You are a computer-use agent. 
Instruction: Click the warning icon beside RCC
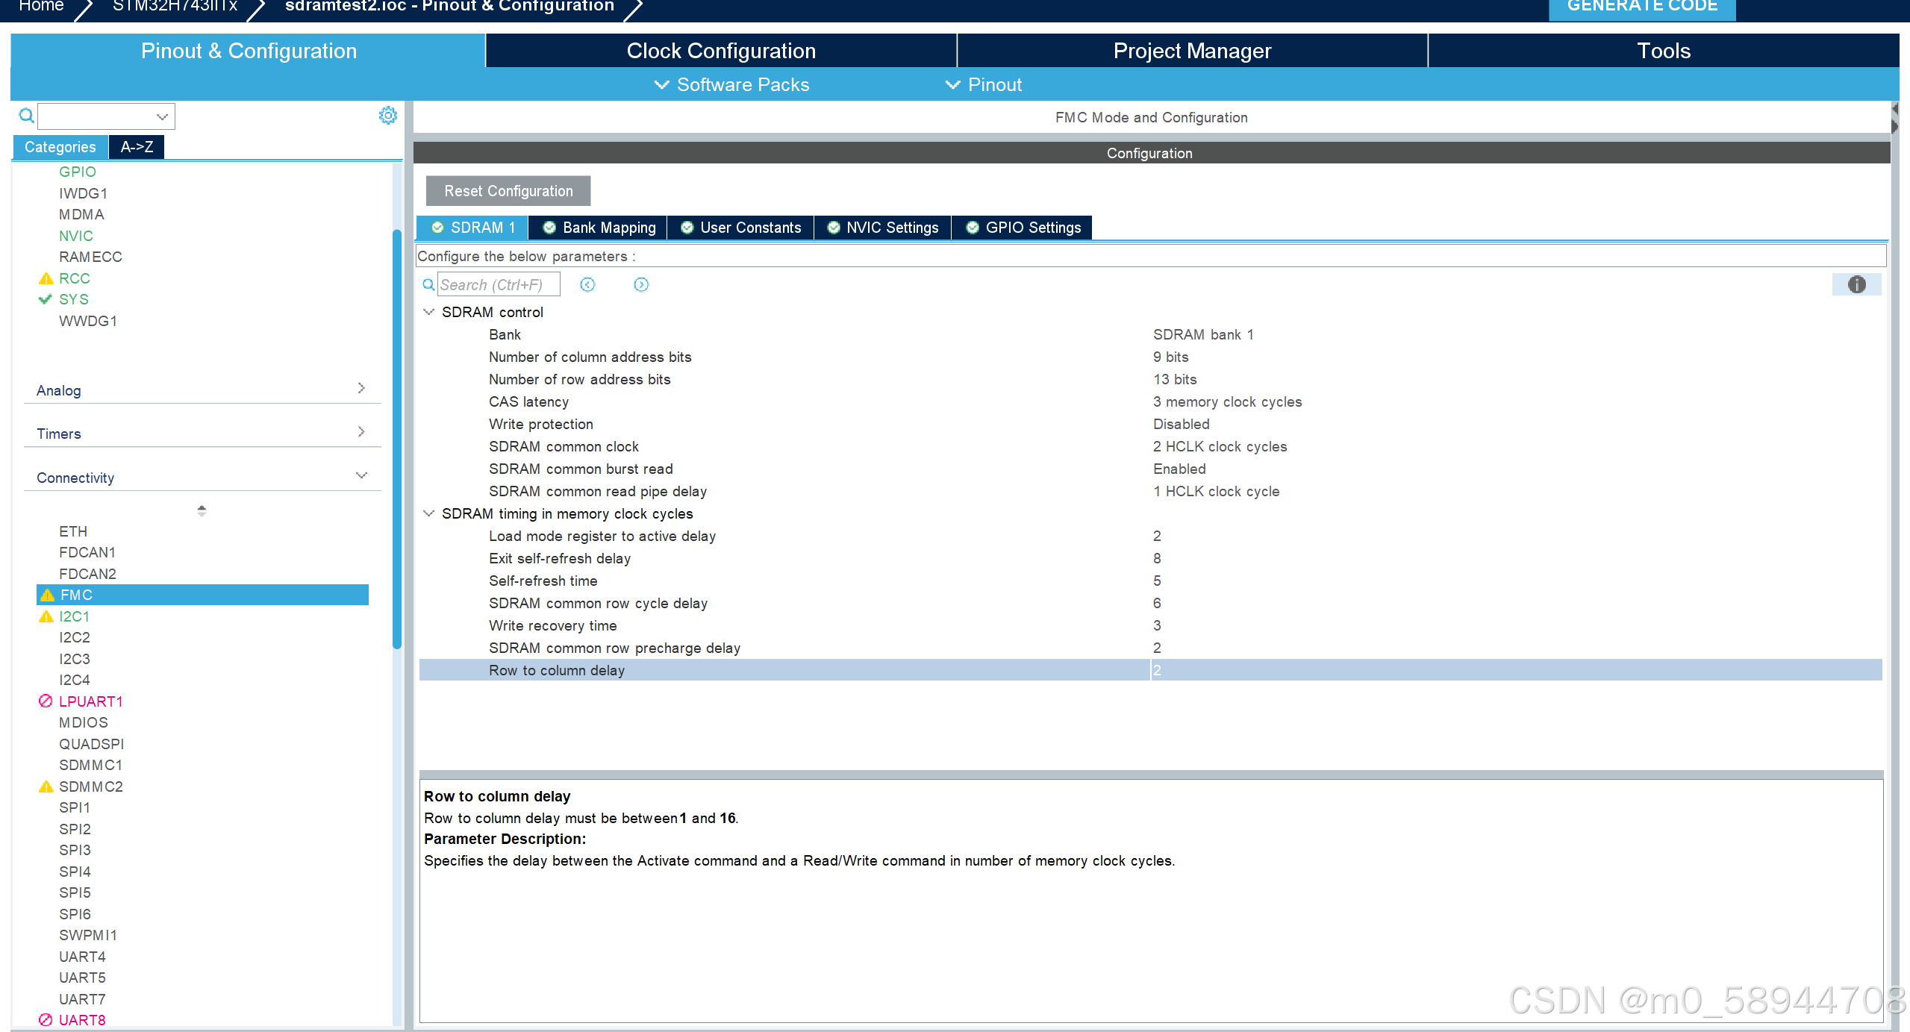[46, 278]
